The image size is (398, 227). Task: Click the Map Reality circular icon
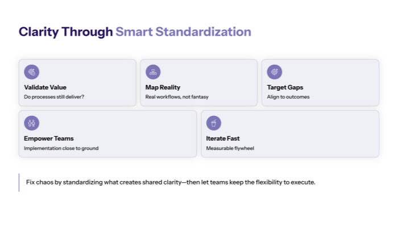tap(153, 72)
